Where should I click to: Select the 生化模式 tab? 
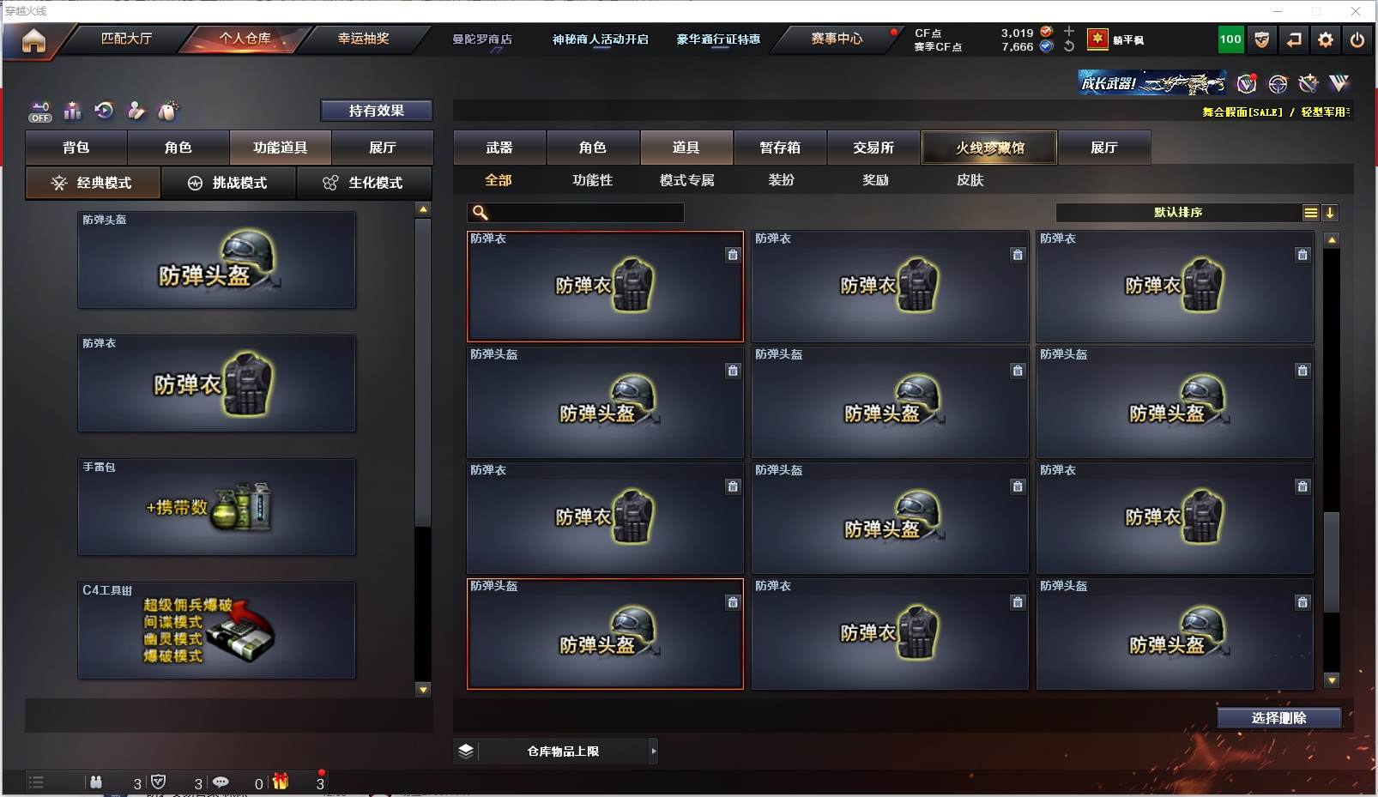[x=365, y=183]
